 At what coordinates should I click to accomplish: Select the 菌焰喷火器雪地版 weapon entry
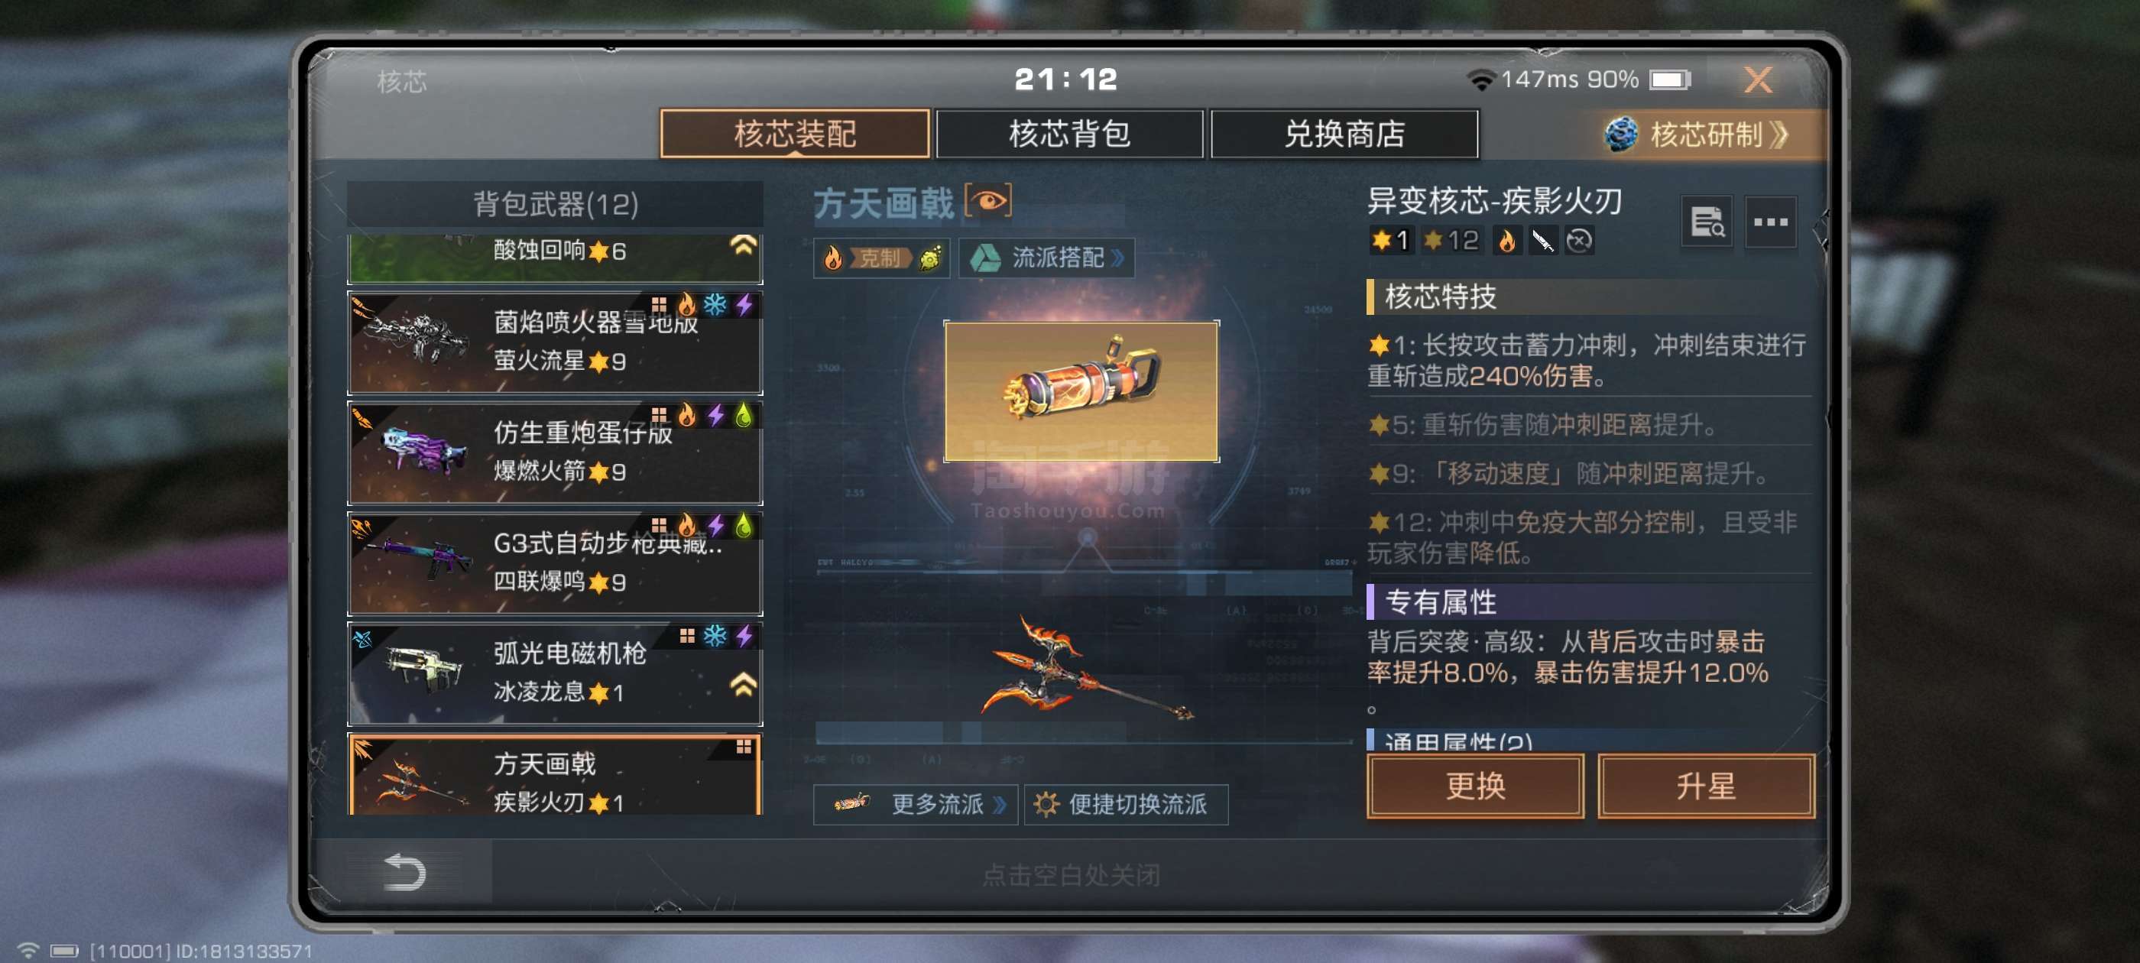coord(555,342)
